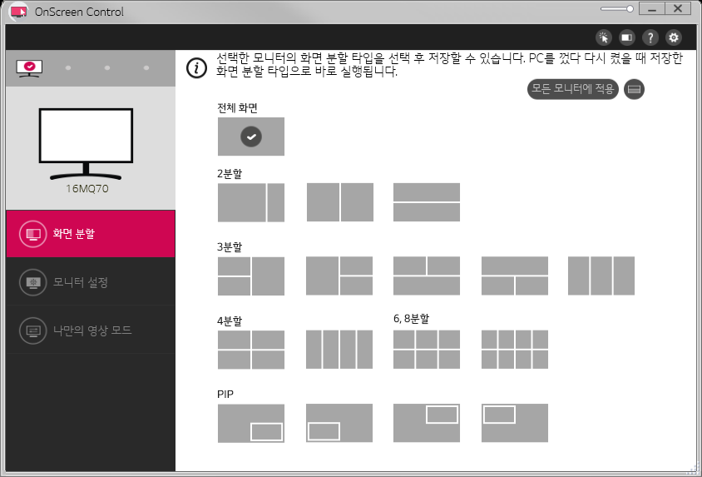This screenshot has width=702, height=477.
Task: Select 3-split layout with tall right pane
Action: [x=250, y=276]
